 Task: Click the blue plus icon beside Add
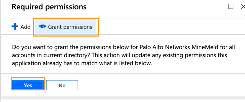point(15,26)
